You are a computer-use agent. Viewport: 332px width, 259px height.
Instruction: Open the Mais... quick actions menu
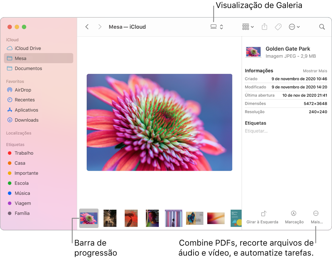coord(317,217)
